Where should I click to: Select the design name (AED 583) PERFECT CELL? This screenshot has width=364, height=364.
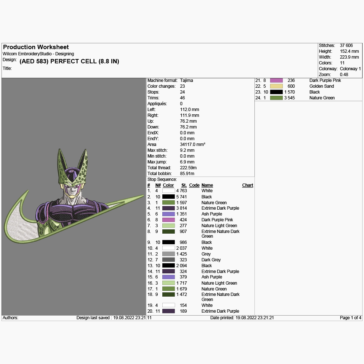[x=69, y=61]
